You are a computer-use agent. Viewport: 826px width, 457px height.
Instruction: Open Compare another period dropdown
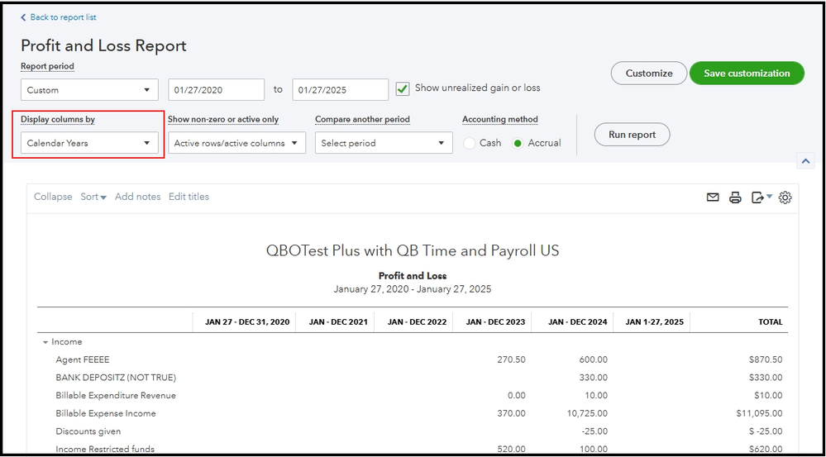click(384, 143)
